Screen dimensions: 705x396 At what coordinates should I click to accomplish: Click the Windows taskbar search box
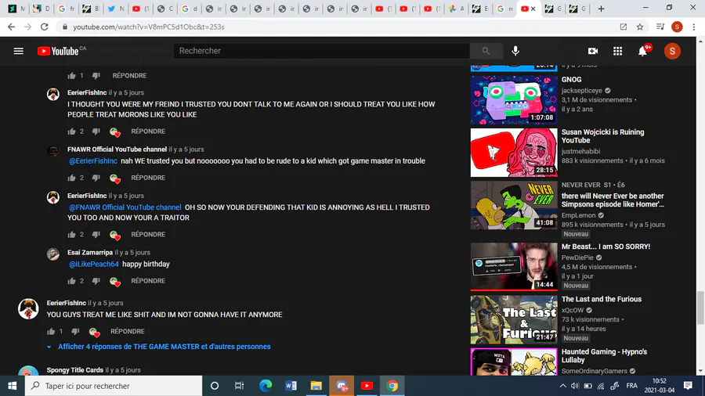(114, 386)
